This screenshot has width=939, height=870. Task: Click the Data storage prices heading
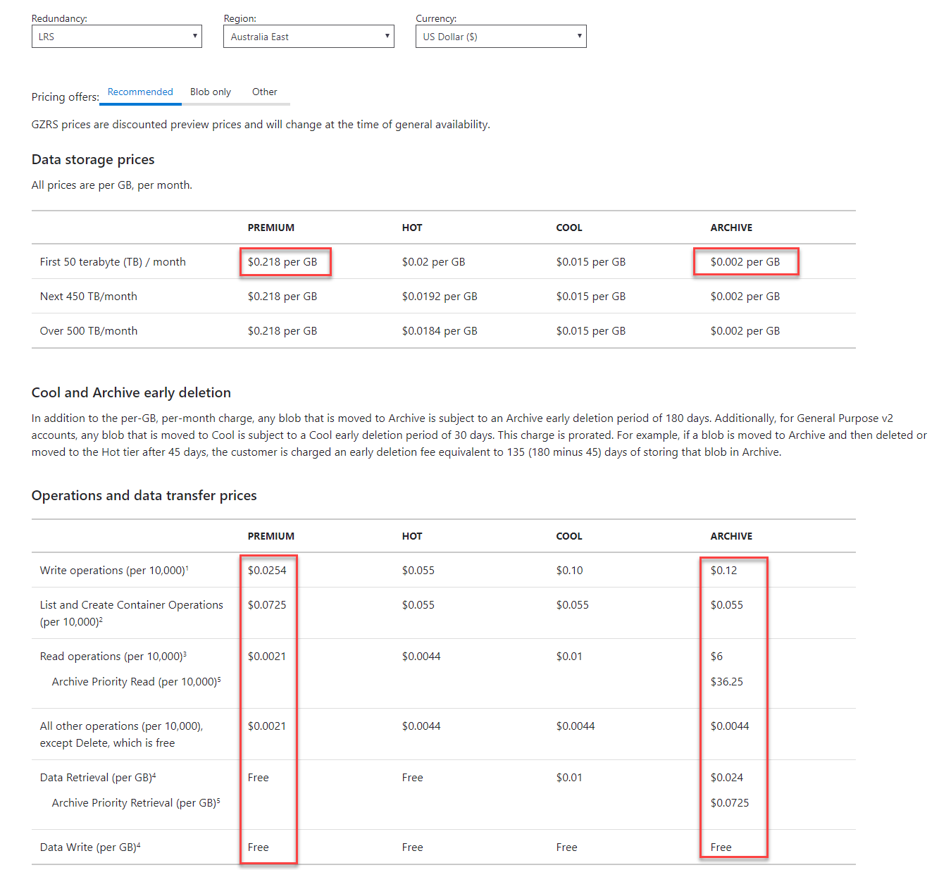tap(93, 160)
